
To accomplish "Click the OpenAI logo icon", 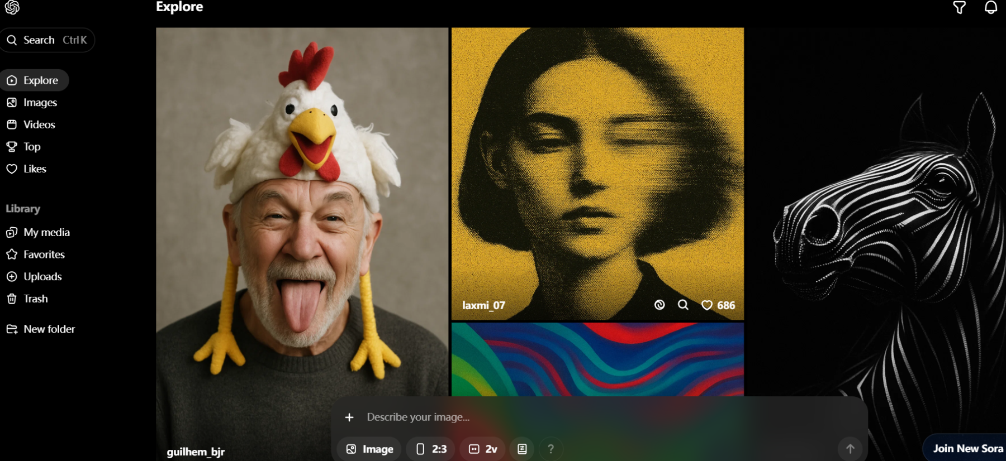I will 12,7.
